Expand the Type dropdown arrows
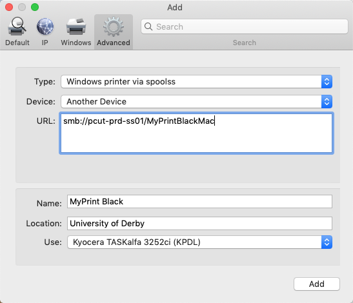Image resolution: width=353 pixels, height=303 pixels. pos(327,81)
